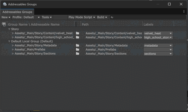
Task: Collapse the Story group
Action: [9, 29]
